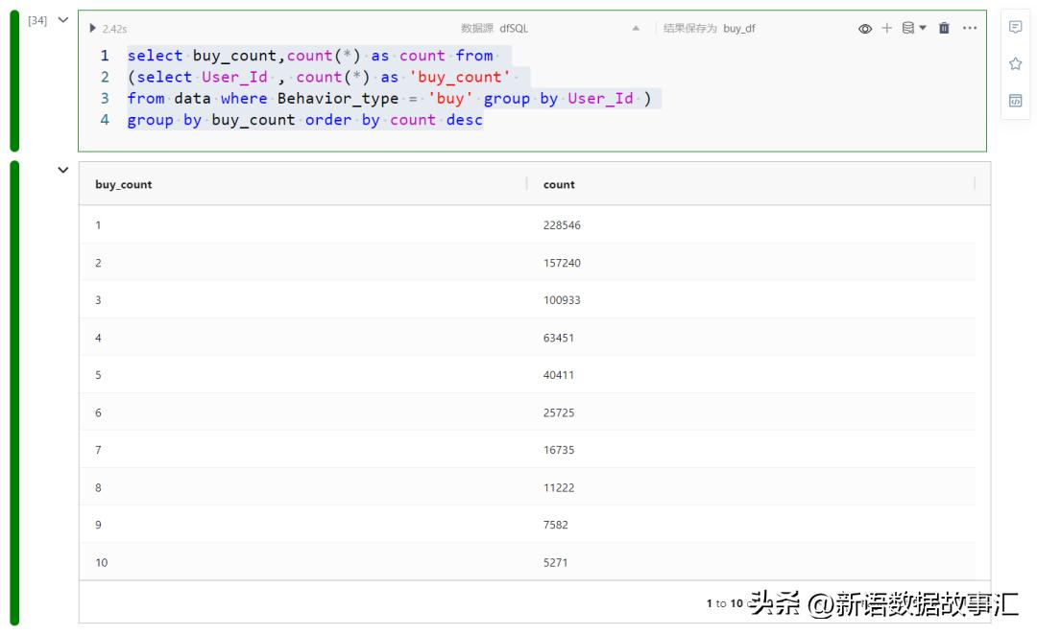Open the code panel icon in sidebar
Screen dimensions: 1037x635
(1015, 101)
